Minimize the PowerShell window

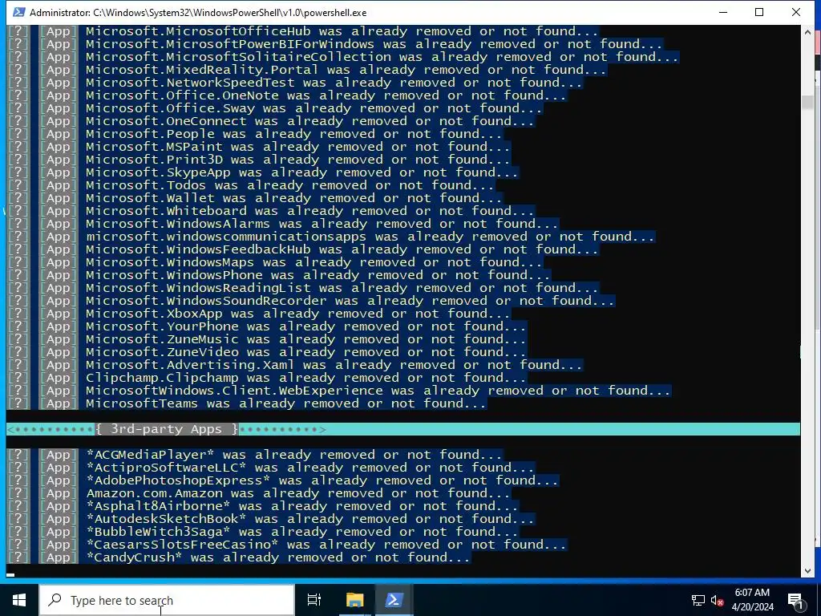(723, 12)
